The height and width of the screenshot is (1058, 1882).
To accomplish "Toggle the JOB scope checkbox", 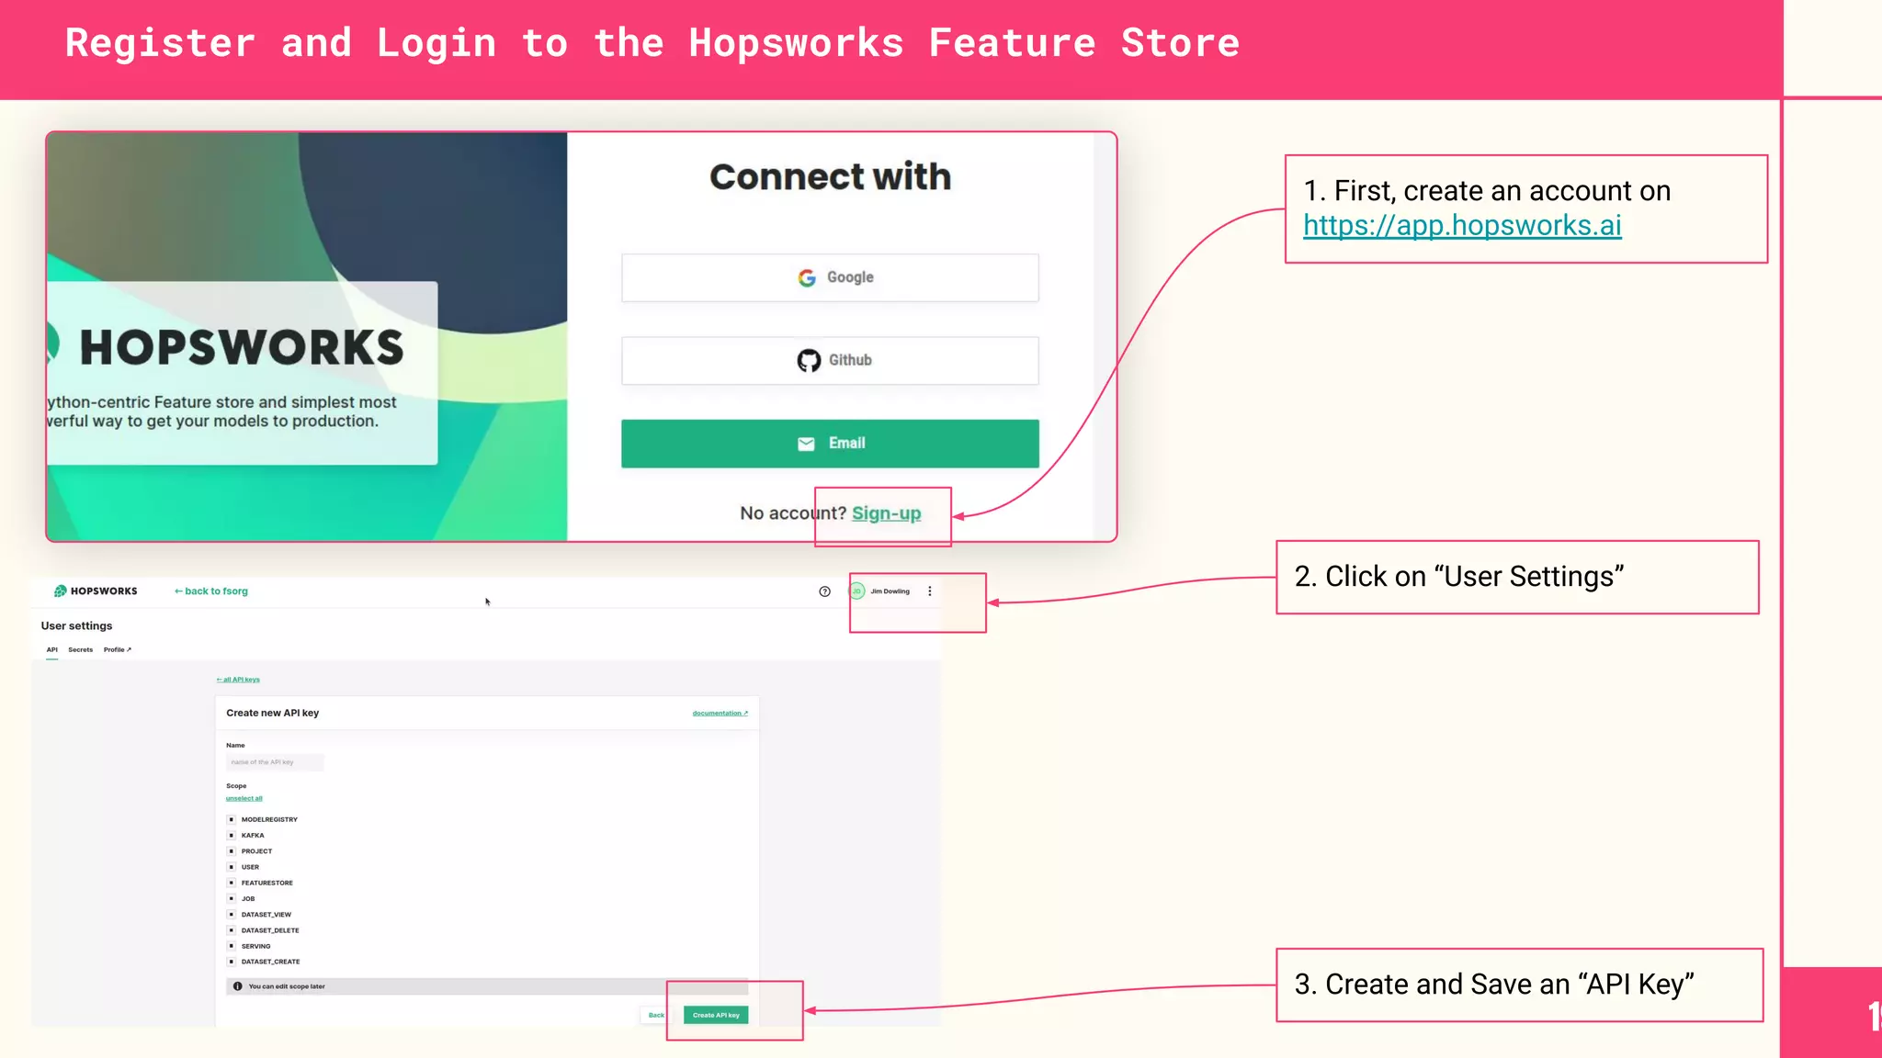I will pyautogui.click(x=232, y=898).
